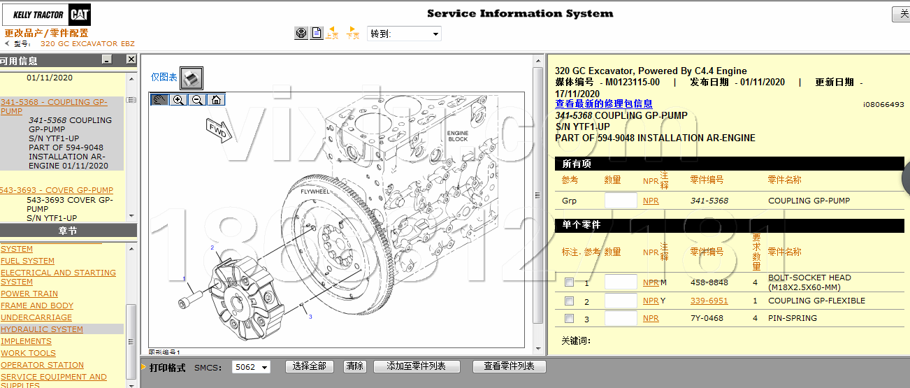Check the box for BOLT-SOCKET HEAD row
Screen dimensions: 910x388
[570, 282]
